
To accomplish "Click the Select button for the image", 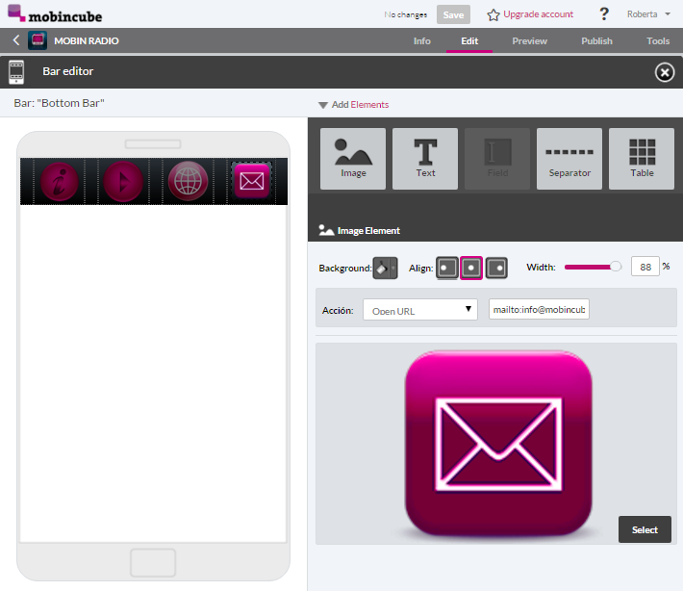I will [x=645, y=529].
